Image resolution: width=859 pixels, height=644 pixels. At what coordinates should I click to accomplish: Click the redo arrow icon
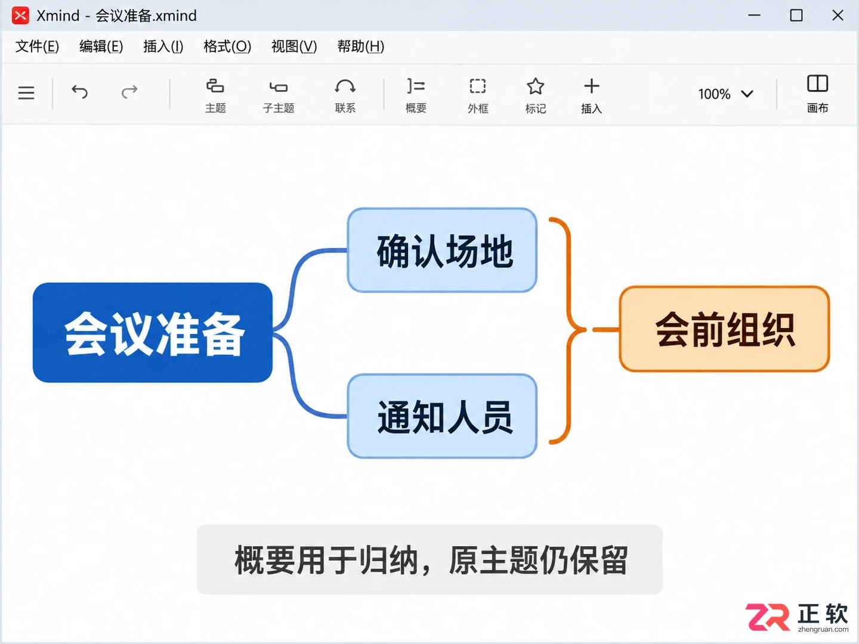coord(129,92)
